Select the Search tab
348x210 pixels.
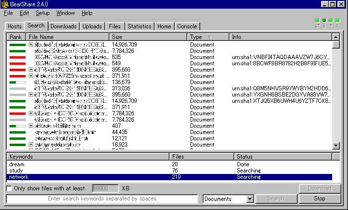click(36, 25)
